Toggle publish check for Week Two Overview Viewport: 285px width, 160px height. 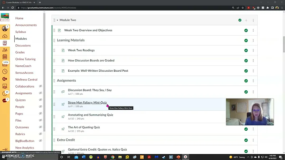pyautogui.click(x=246, y=30)
